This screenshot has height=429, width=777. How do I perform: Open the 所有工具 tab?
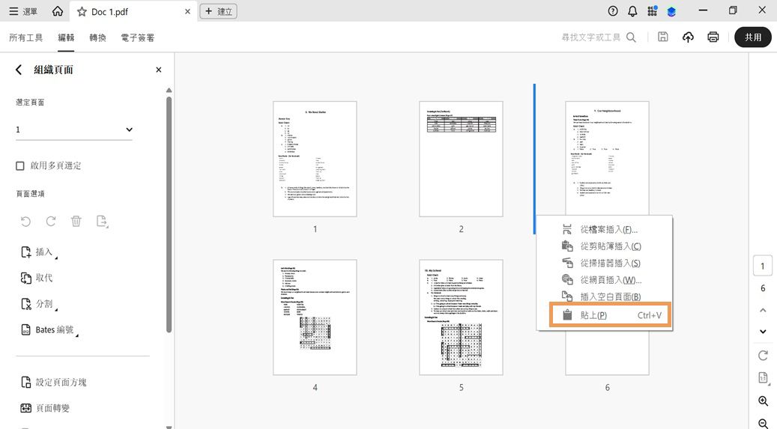pyautogui.click(x=25, y=37)
